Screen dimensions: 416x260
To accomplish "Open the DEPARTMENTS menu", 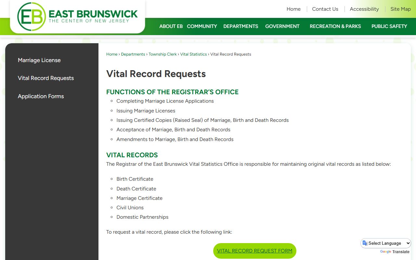I will pos(241,26).
